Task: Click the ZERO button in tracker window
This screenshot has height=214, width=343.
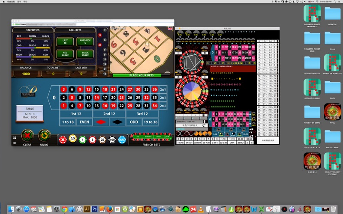Action: coord(241,143)
